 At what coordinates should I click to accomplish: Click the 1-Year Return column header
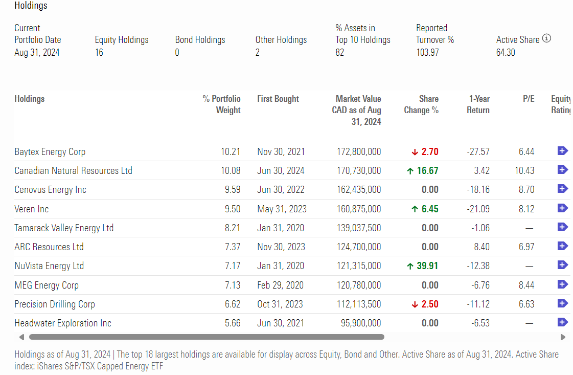[x=478, y=105]
